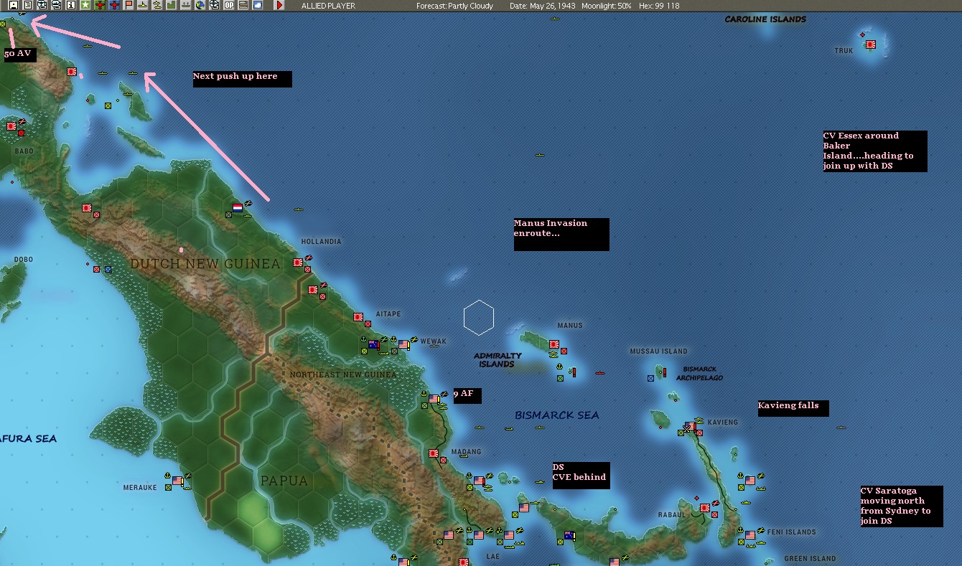This screenshot has height=566, width=962.
Task: Select the Japanese flag at Hollandia
Action: pyautogui.click(x=298, y=263)
